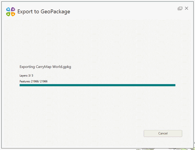Click the word "Export" in the dialog title
Screen dimensions: 195x150
click(x=25, y=12)
